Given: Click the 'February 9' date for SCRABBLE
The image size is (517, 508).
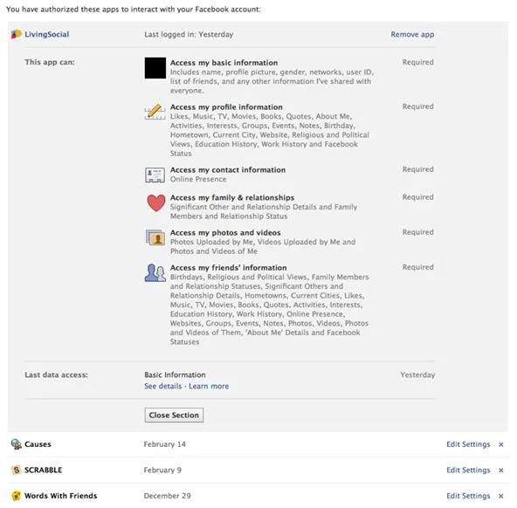Looking at the screenshot, I should (x=162, y=470).
